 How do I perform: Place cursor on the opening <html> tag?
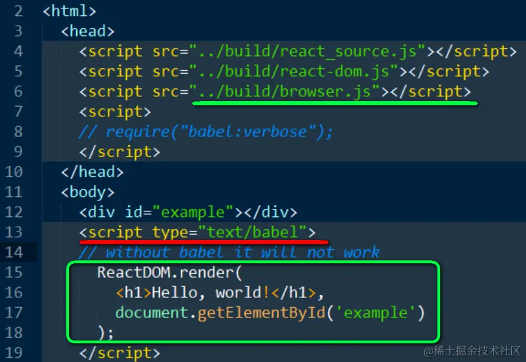click(x=69, y=11)
